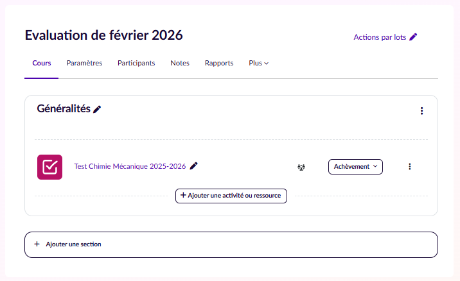Expand the Plus menu in navigation
The height and width of the screenshot is (281, 460).
[258, 64]
